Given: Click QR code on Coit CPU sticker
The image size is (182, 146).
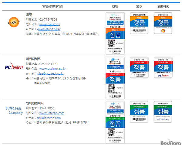Looking at the screenshot, I should pos(111,43).
